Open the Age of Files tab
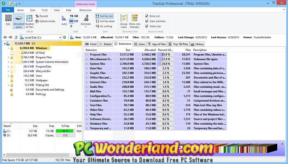The image size is (288, 164). pos(157,44)
